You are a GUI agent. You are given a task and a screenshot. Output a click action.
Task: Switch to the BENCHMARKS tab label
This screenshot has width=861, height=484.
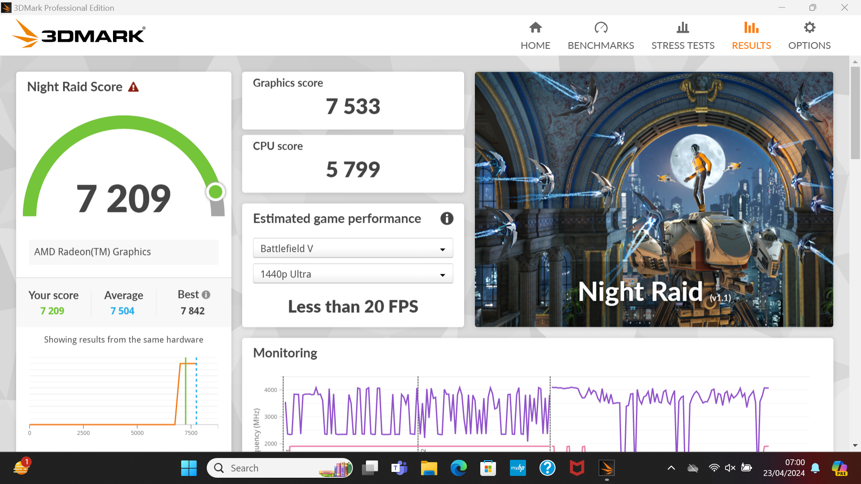pos(600,45)
